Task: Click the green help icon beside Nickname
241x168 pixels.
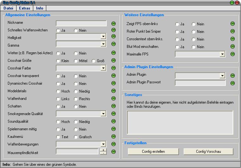Action: [113, 23]
